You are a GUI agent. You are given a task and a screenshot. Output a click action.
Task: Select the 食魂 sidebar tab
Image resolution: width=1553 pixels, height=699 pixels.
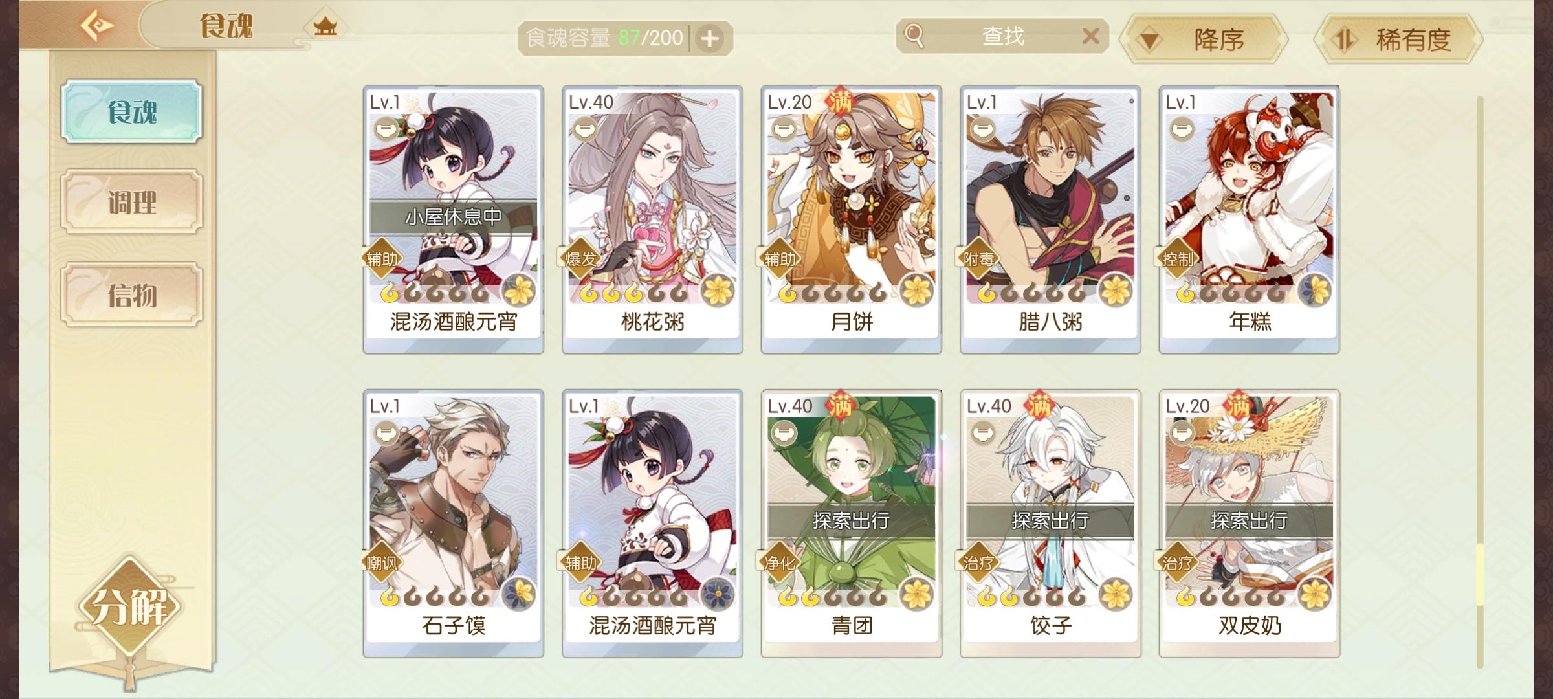pyautogui.click(x=132, y=111)
